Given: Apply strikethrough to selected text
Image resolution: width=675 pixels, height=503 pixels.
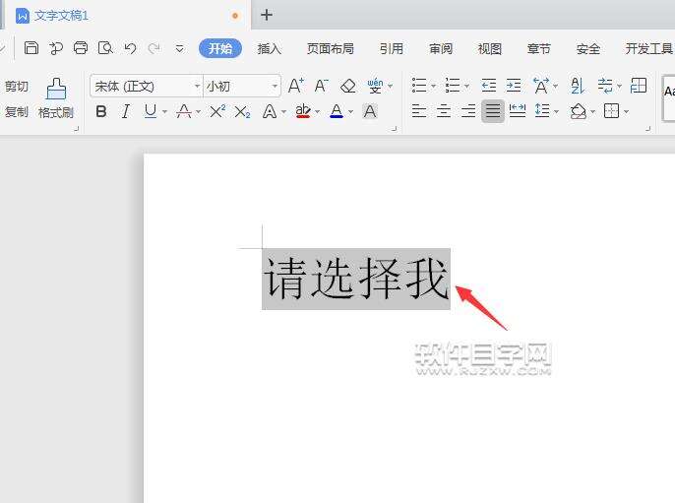Looking at the screenshot, I should [x=184, y=111].
